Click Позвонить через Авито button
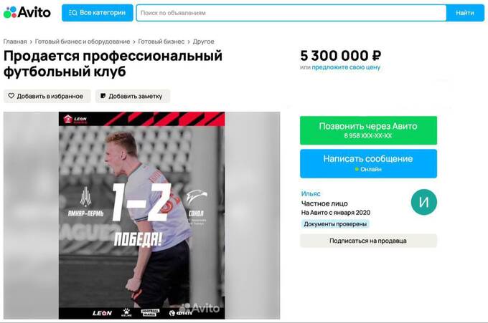The width and height of the screenshot is (488, 323). tap(368, 130)
